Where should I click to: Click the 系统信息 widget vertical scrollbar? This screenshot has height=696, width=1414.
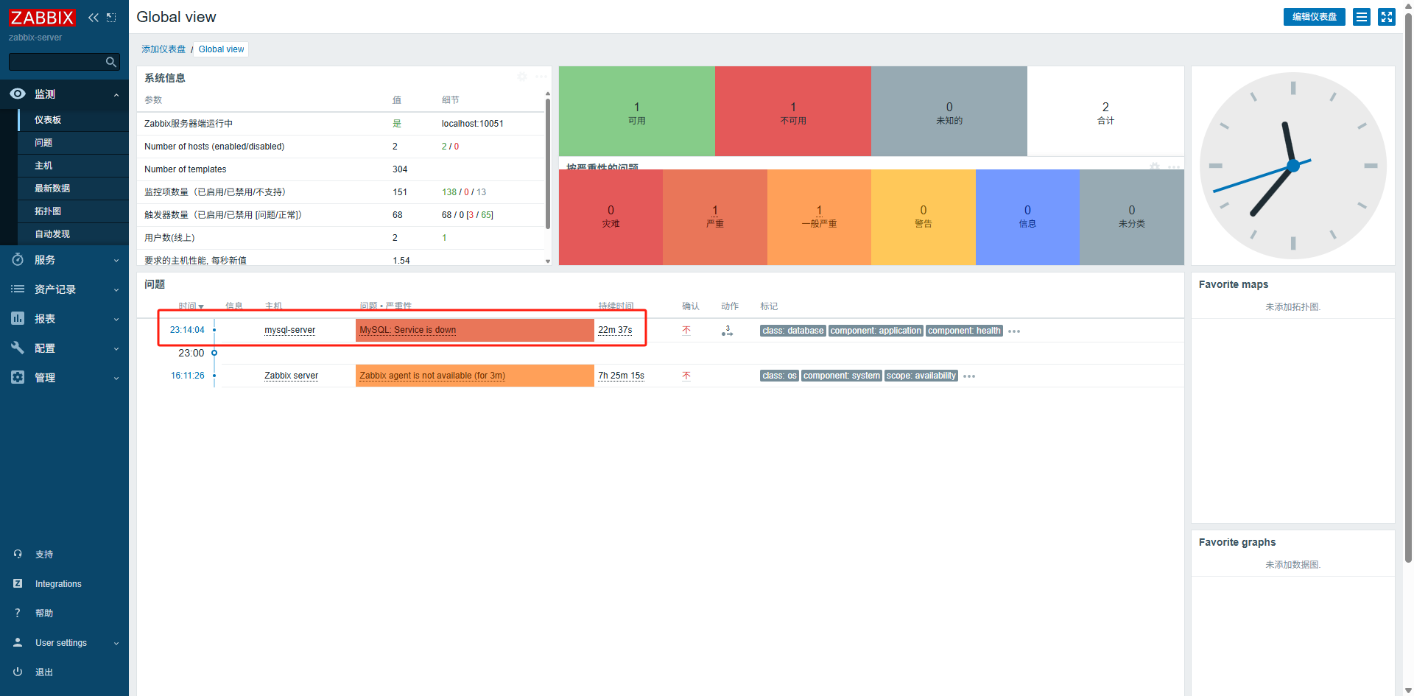tap(548, 164)
